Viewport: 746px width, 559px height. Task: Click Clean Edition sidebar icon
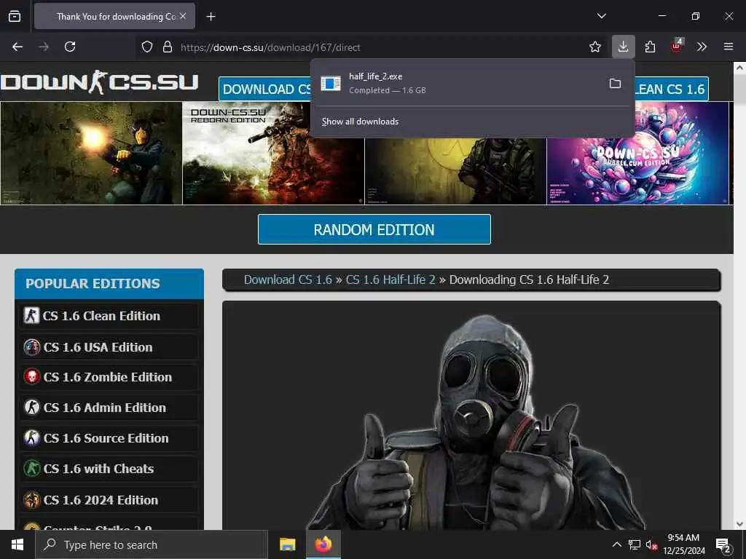[x=31, y=315]
